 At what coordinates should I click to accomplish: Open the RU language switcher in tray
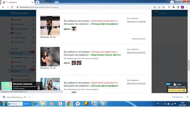(x=158, y=104)
